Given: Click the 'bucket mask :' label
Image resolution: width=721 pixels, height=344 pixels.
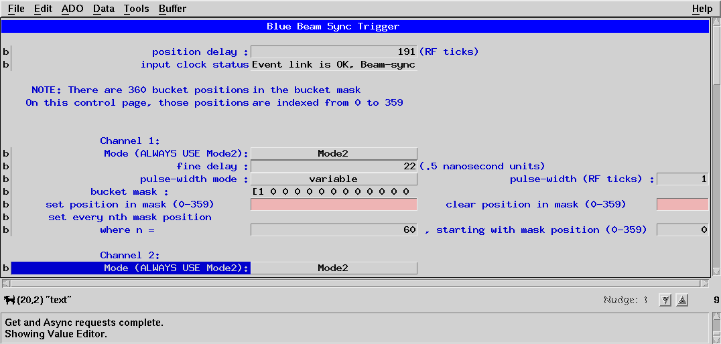Looking at the screenshot, I should 130,191.
